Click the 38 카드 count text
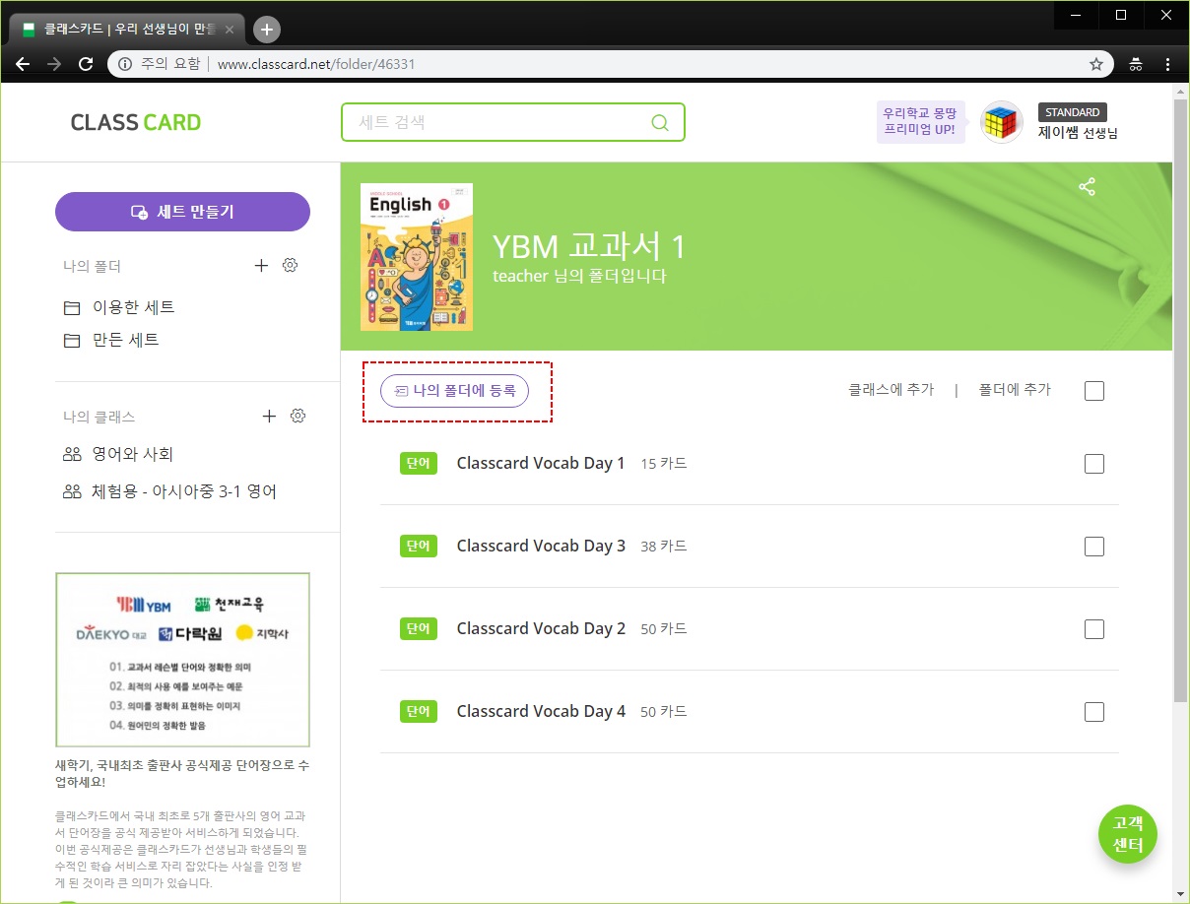The width and height of the screenshot is (1190, 904). (664, 546)
